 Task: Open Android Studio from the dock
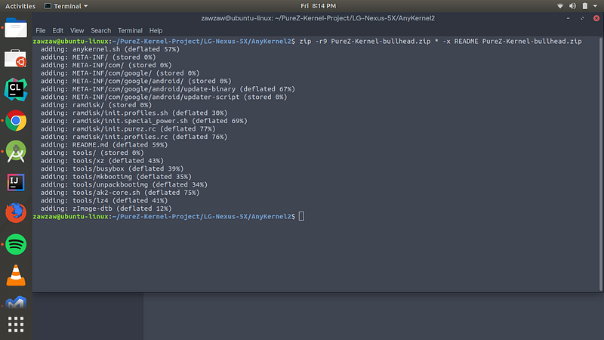pyautogui.click(x=16, y=151)
